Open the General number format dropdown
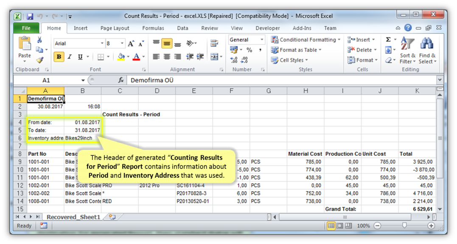457x244 pixels. coord(262,39)
